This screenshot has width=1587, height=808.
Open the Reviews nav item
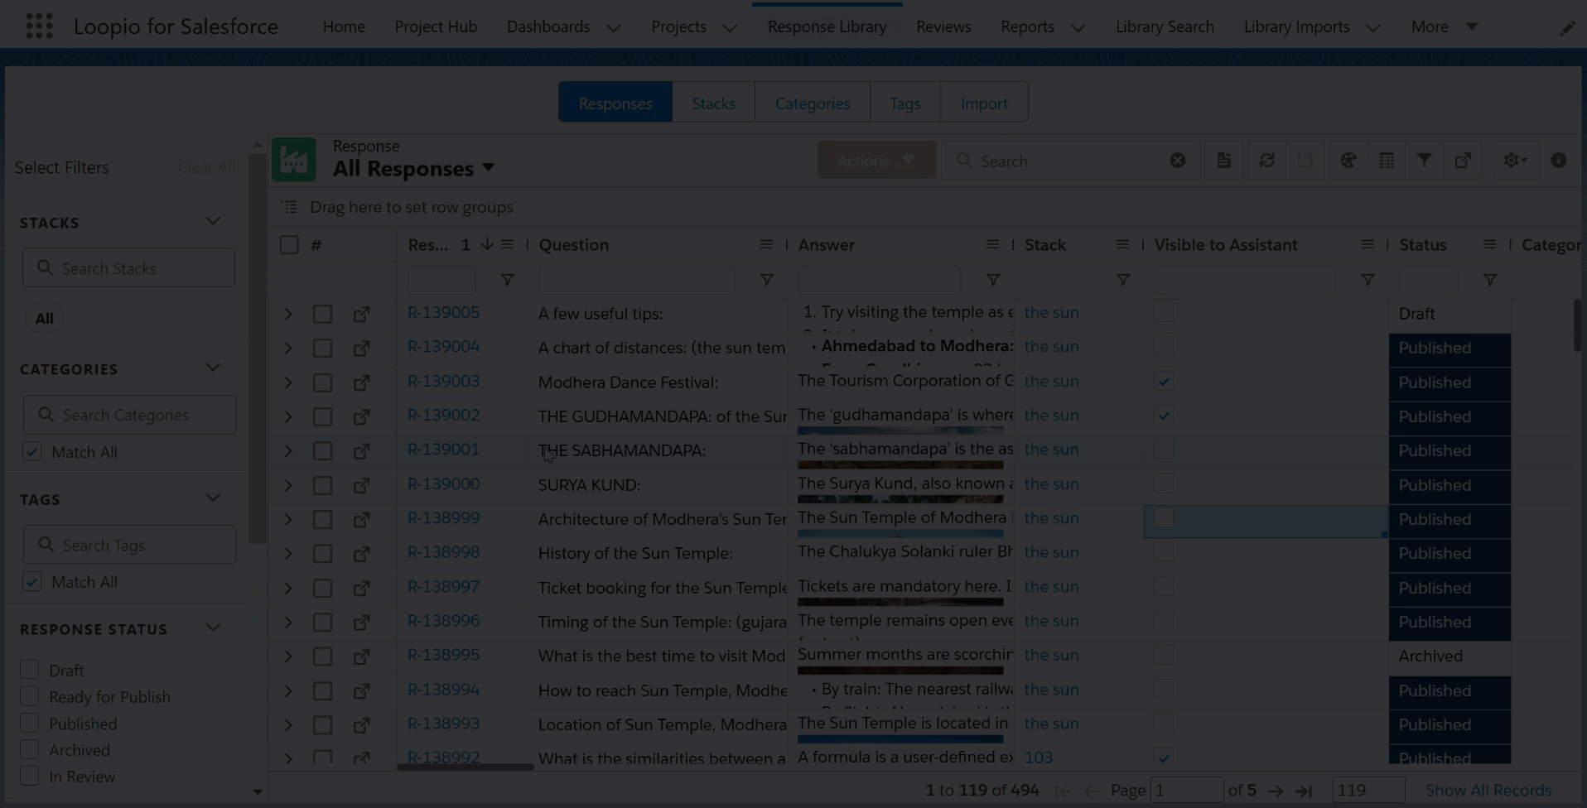(x=943, y=26)
